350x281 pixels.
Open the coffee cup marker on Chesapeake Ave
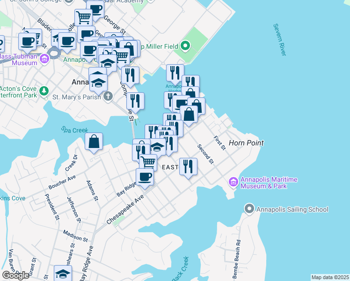[x=145, y=177]
